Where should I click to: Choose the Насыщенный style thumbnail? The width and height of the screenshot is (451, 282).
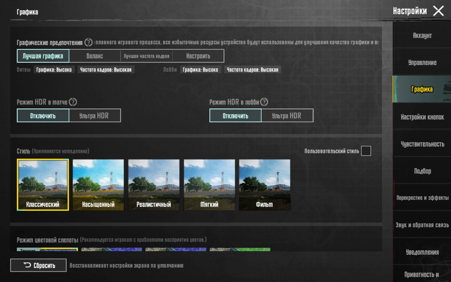98,185
